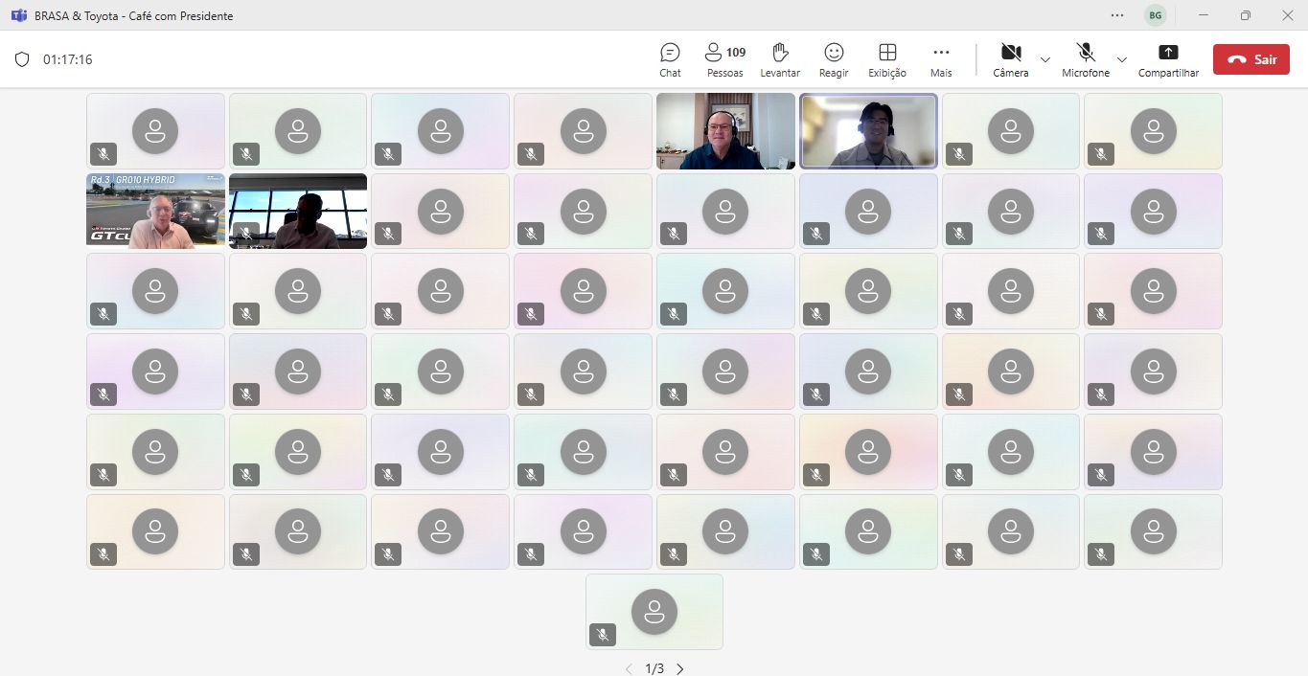Open the Chat panel

[x=670, y=59]
